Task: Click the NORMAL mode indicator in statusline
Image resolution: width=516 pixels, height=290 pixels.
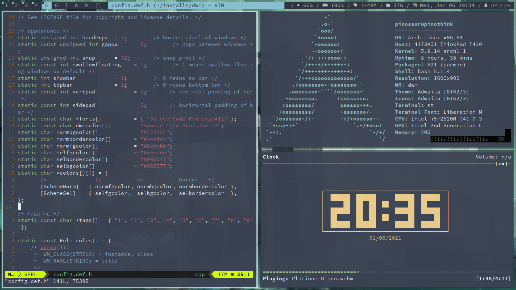Action: click(11, 275)
